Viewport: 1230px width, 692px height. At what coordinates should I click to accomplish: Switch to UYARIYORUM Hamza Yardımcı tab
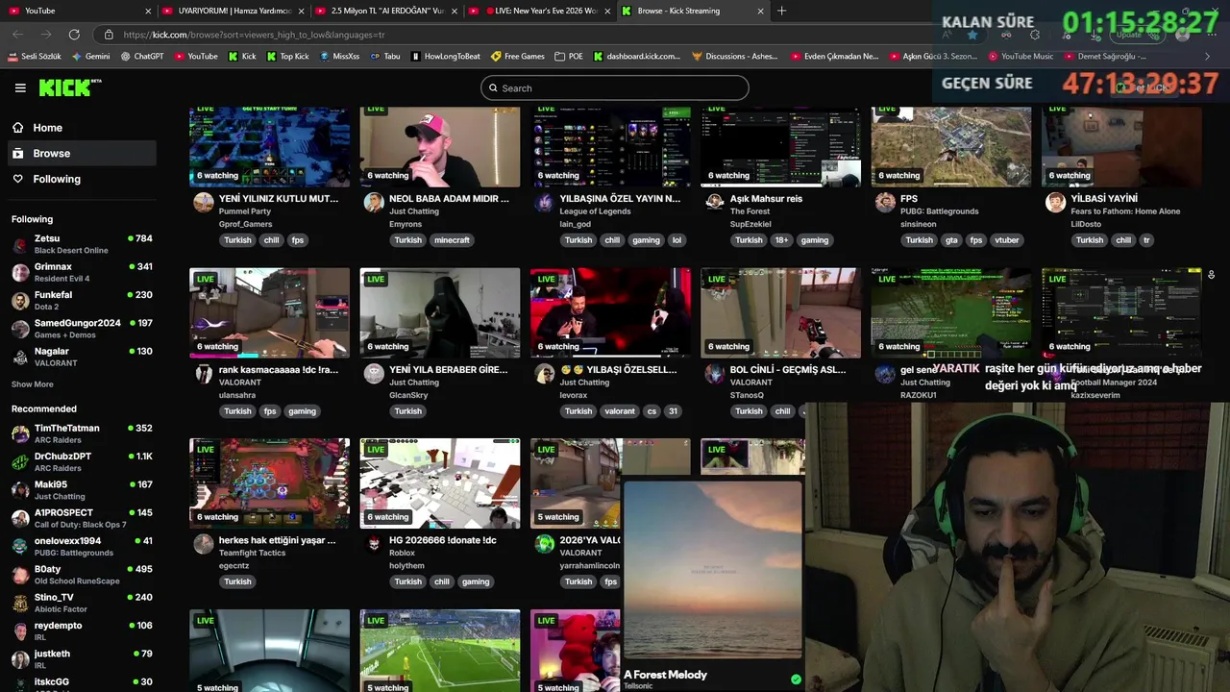[x=233, y=11]
